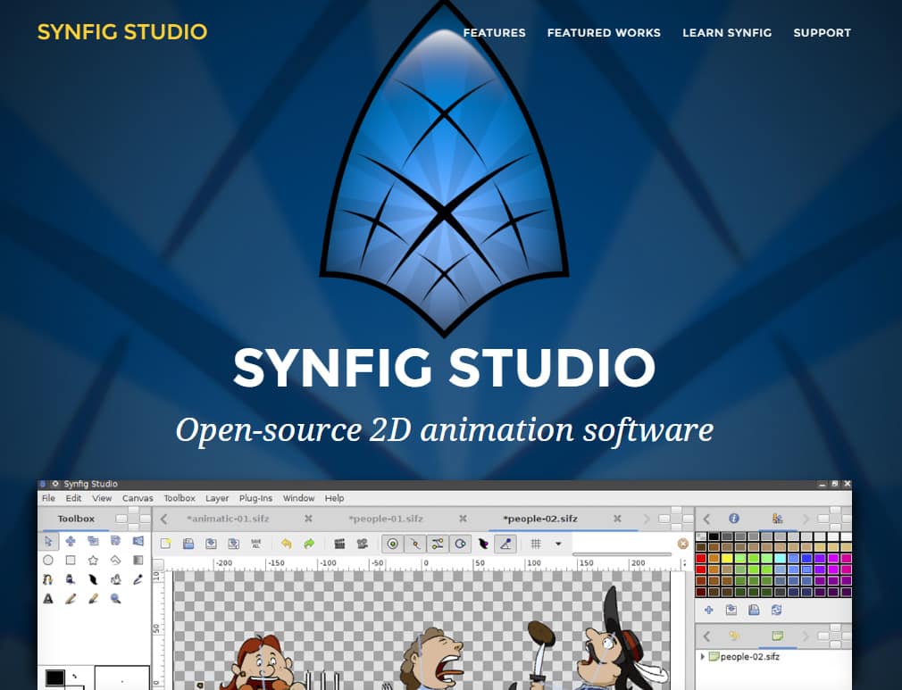Screen dimensions: 902x690
Task: Switch to the animatic-01.sifz tab
Action: [228, 519]
